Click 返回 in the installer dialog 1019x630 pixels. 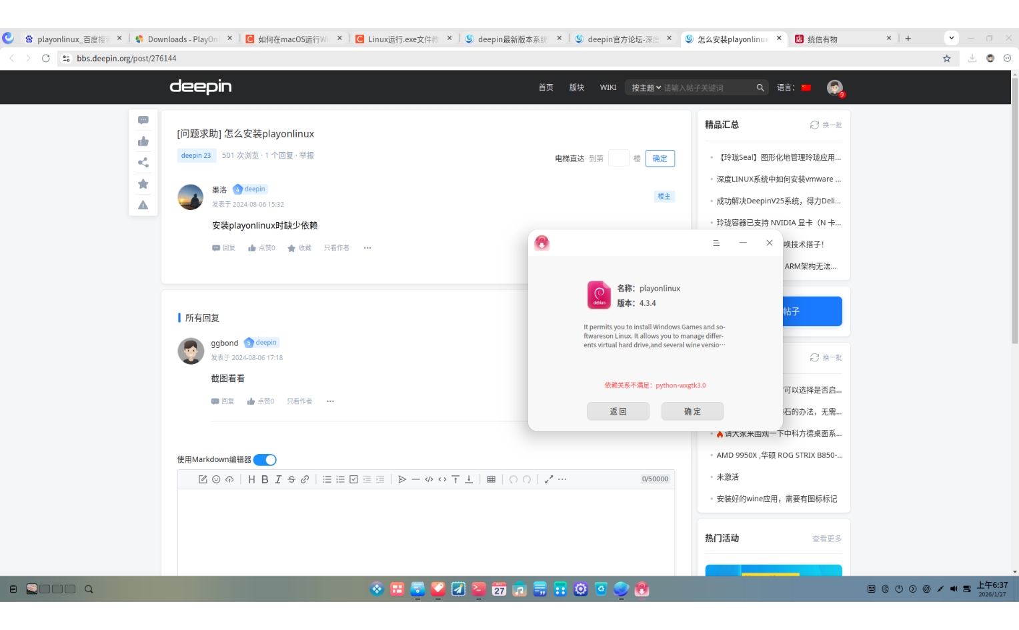coord(618,411)
